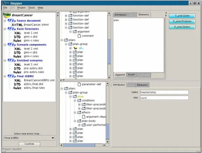Click the document icon beside argument-depe

[x=84, y=117]
